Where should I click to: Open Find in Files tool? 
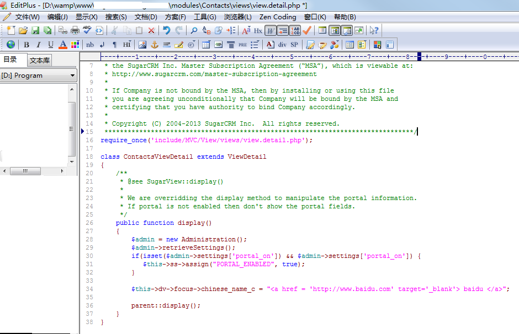(219, 30)
